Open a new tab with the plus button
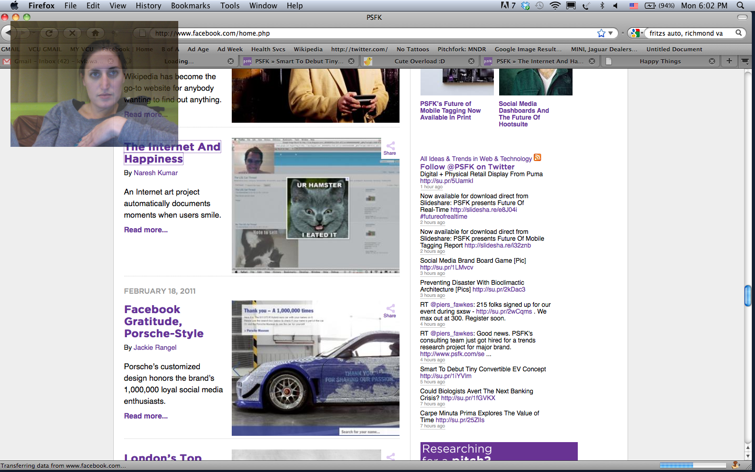Viewport: 755px width, 472px height. [x=729, y=61]
